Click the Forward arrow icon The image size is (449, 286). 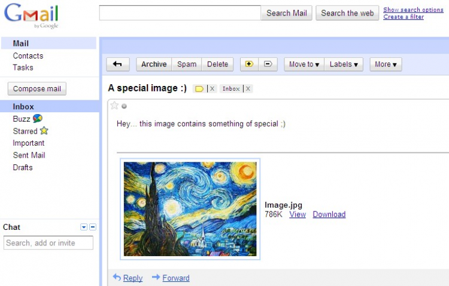click(156, 277)
